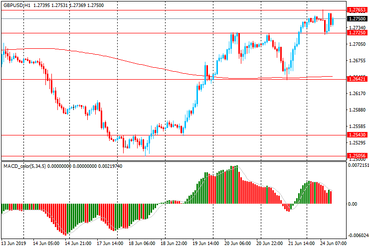Click the 18 Jun 22:00 time label
The image size is (369, 249).
pos(174,243)
